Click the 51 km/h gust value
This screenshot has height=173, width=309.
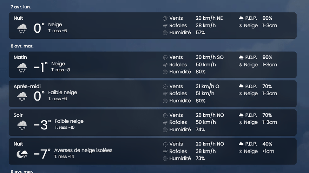click(x=205, y=94)
